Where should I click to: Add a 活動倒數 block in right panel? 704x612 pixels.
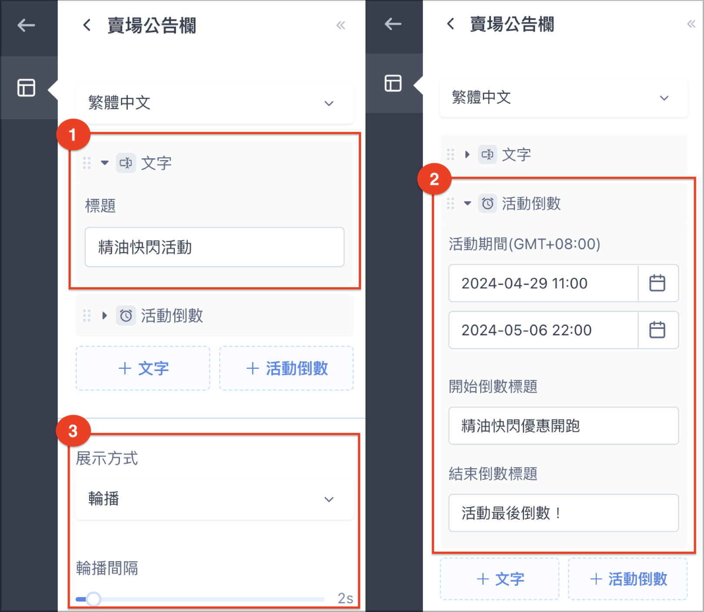(x=628, y=579)
